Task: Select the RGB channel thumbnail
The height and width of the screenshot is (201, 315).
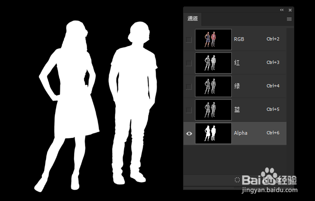Action: [x=213, y=40]
